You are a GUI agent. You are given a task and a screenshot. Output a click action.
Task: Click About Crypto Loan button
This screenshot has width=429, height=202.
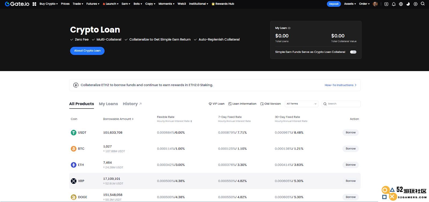click(87, 51)
